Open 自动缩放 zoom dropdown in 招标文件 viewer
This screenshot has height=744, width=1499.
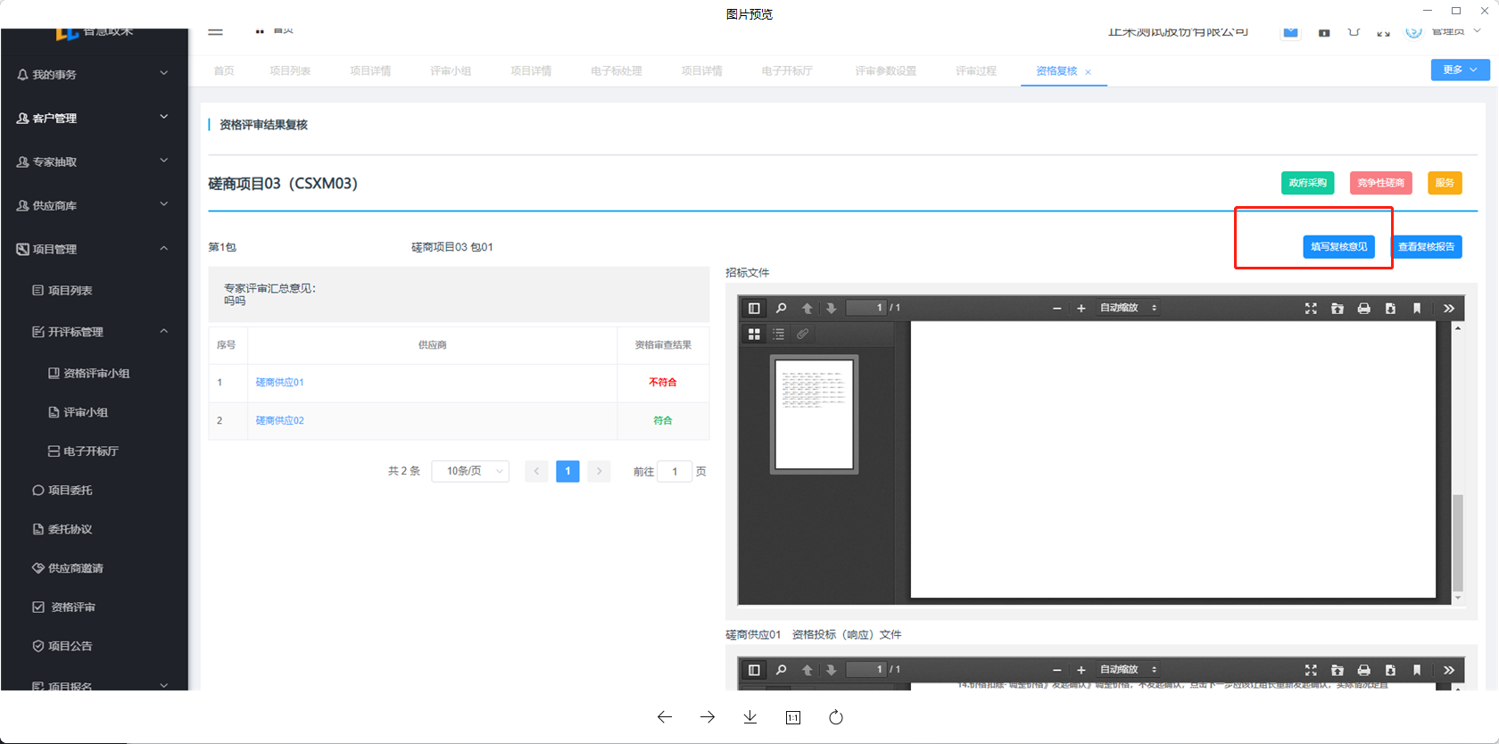pyautogui.click(x=1128, y=308)
